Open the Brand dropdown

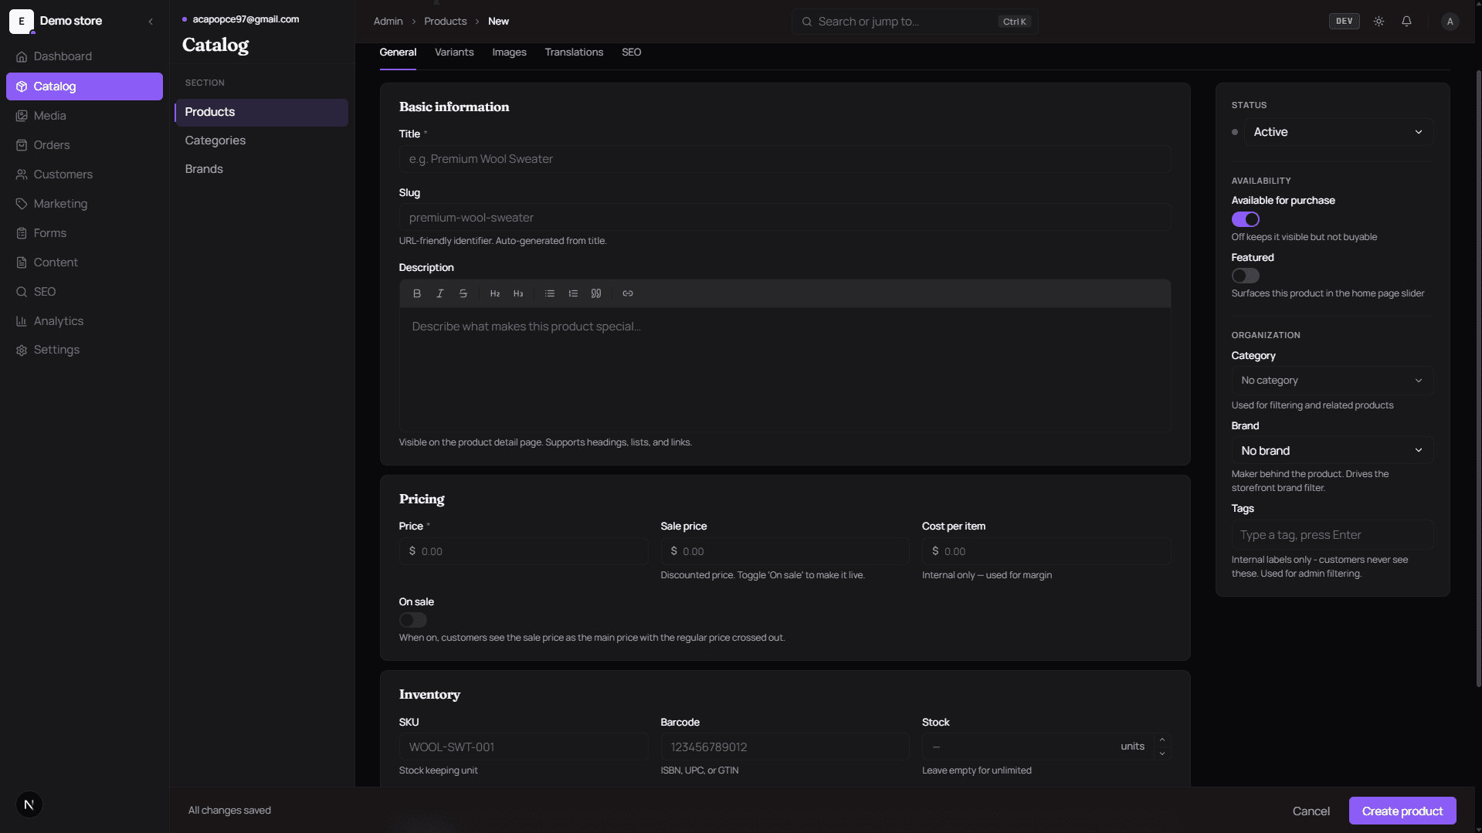coord(1332,451)
